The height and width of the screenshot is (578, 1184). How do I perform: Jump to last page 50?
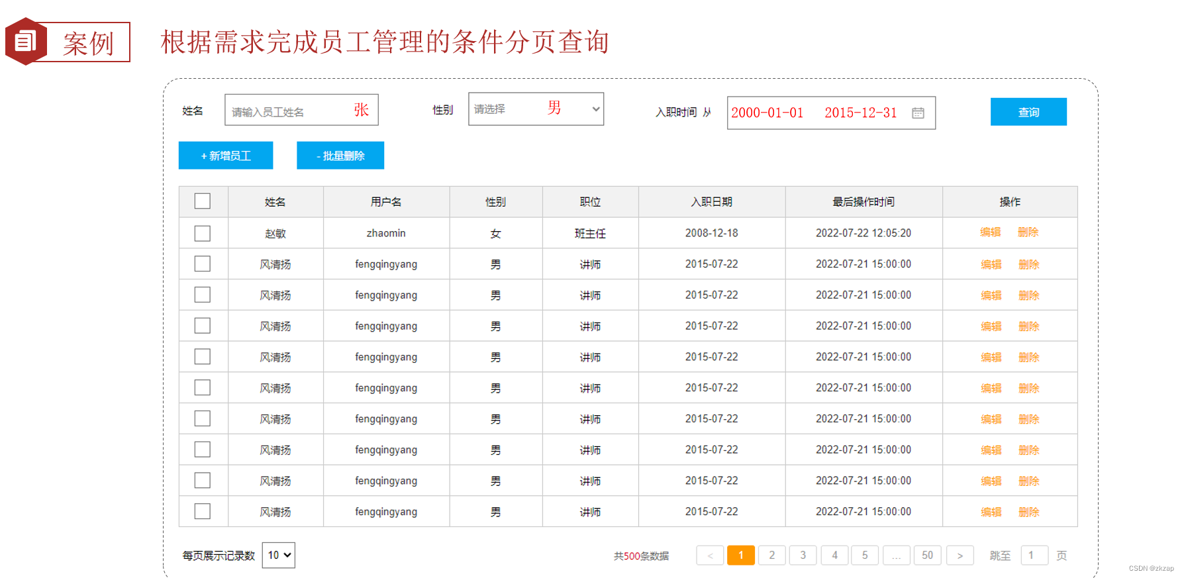tap(928, 555)
